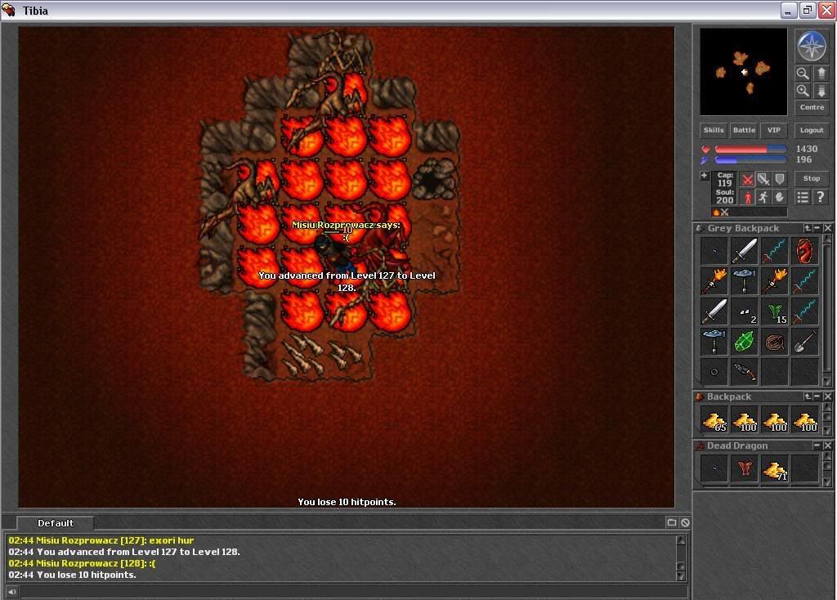The image size is (837, 600).
Task: Select the green leaf item in Grey Backpack
Action: click(x=744, y=342)
